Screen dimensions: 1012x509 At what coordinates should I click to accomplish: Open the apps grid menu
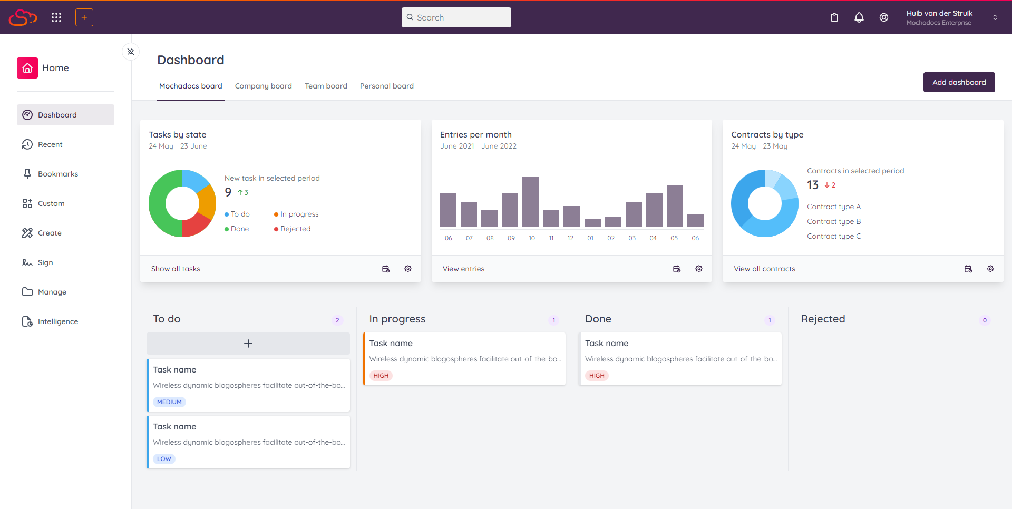click(x=56, y=17)
